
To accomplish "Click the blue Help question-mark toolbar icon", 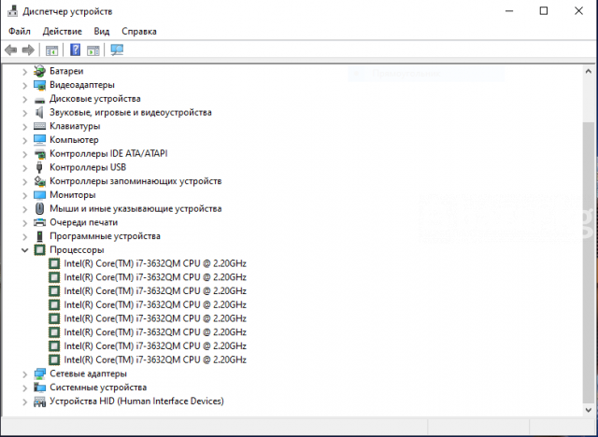I will pos(75,49).
